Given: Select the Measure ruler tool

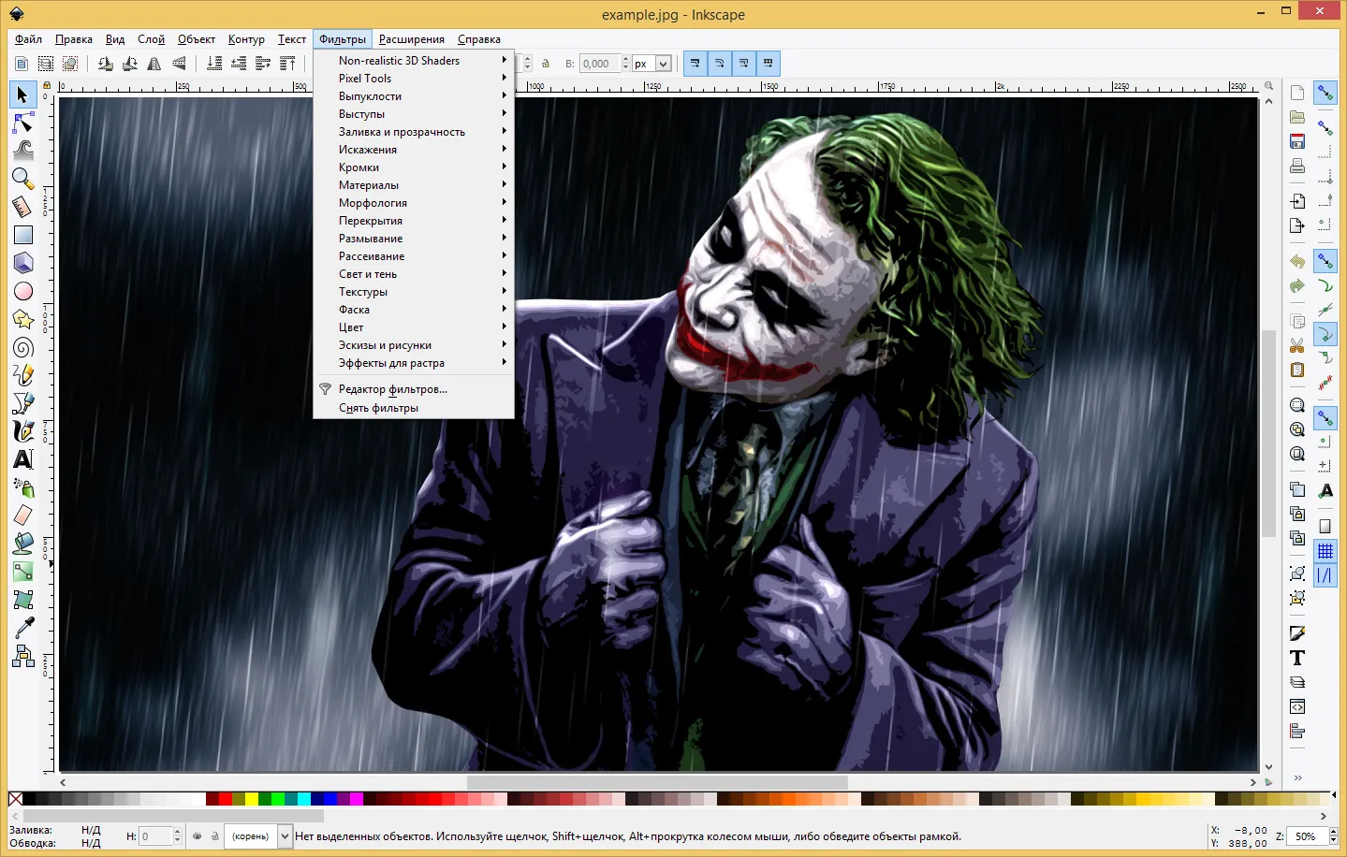Looking at the screenshot, I should (x=22, y=207).
